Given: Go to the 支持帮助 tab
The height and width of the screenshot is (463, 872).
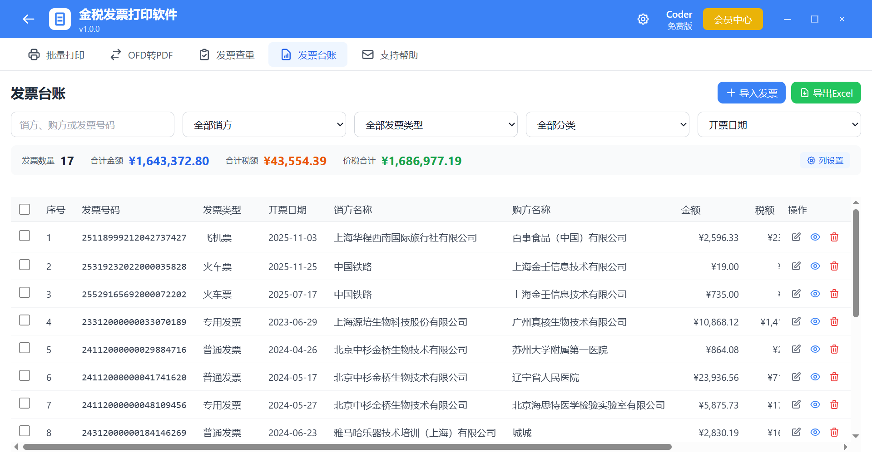Looking at the screenshot, I should click(x=390, y=54).
